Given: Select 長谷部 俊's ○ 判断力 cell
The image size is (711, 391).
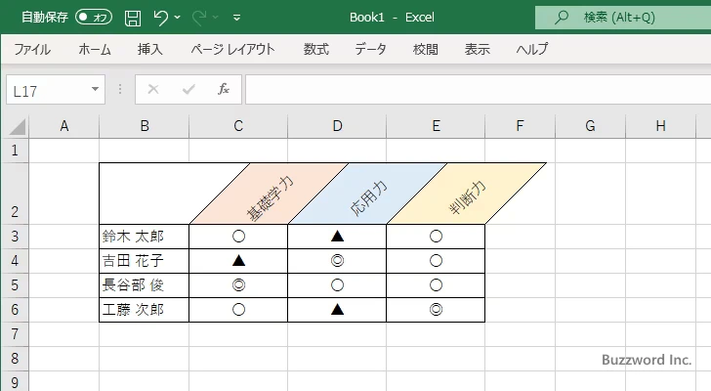Looking at the screenshot, I should click(x=436, y=285).
